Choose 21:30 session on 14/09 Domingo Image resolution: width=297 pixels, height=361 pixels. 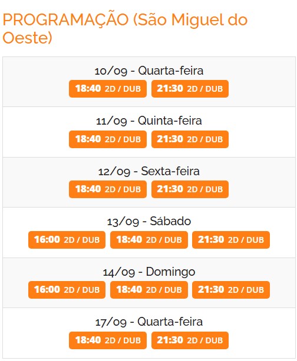coord(231,290)
